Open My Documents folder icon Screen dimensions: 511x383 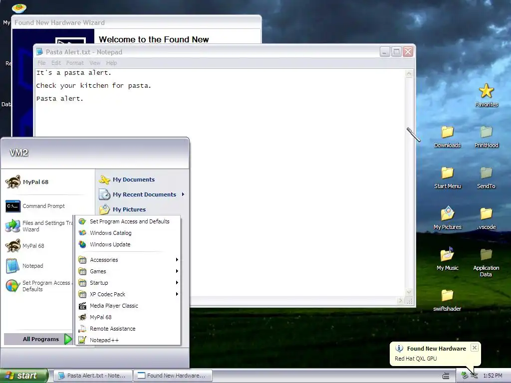click(105, 180)
